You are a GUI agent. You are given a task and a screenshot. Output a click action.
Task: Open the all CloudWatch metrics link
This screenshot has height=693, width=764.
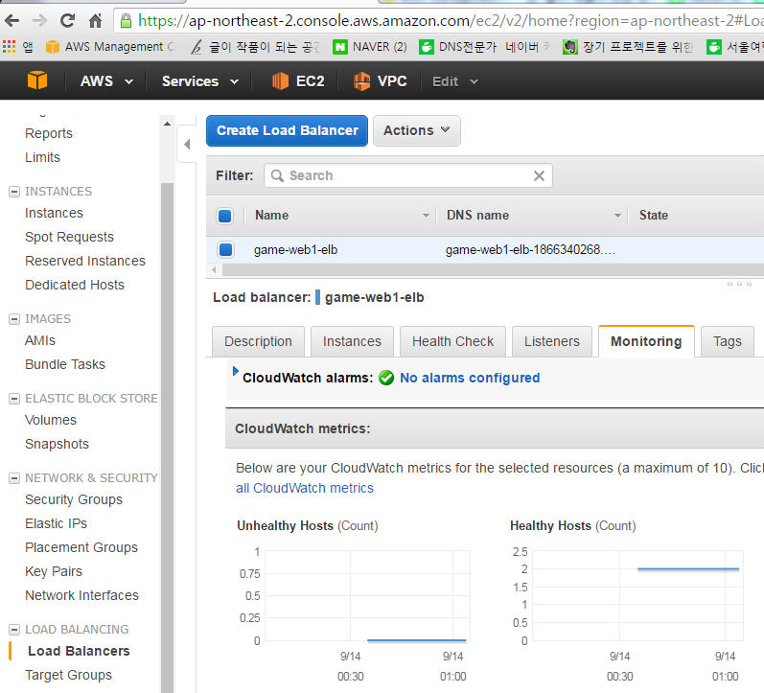[305, 488]
